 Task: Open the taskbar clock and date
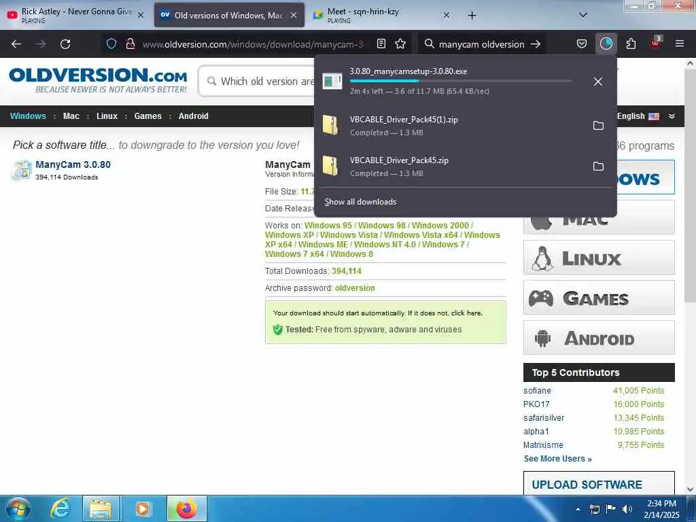[x=661, y=509]
